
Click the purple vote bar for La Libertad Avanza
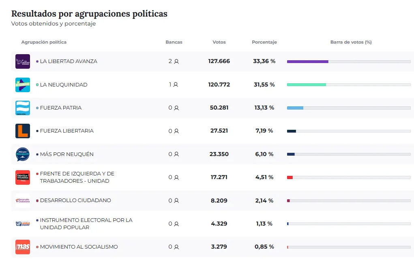(307, 61)
